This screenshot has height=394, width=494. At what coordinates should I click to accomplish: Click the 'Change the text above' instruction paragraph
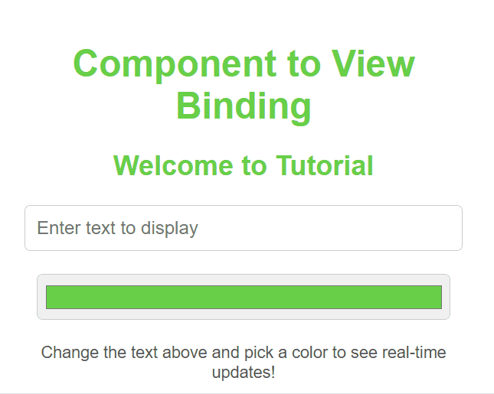pyautogui.click(x=244, y=363)
